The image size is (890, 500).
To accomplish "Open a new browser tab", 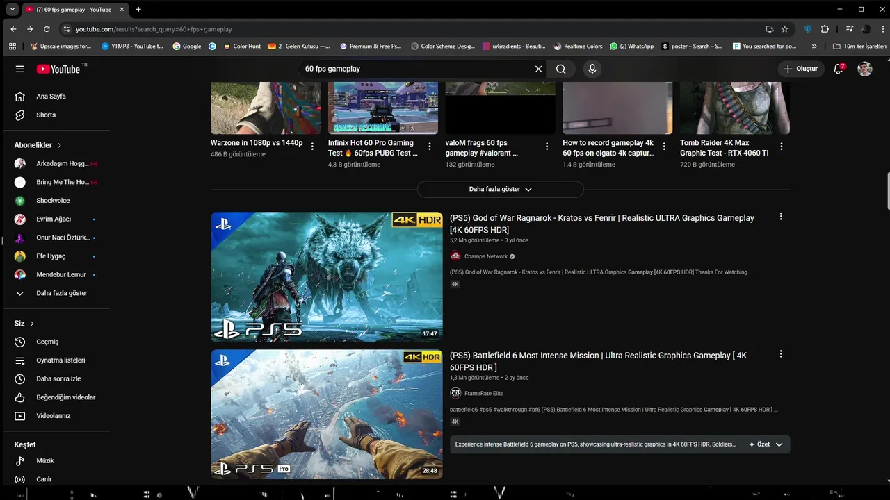I will pos(138,9).
